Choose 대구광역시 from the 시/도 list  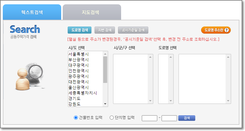pos(86,65)
